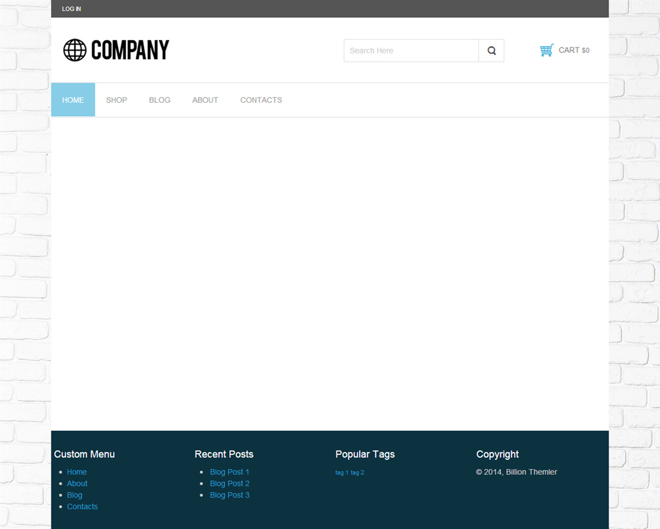Click the footer About link

(77, 483)
